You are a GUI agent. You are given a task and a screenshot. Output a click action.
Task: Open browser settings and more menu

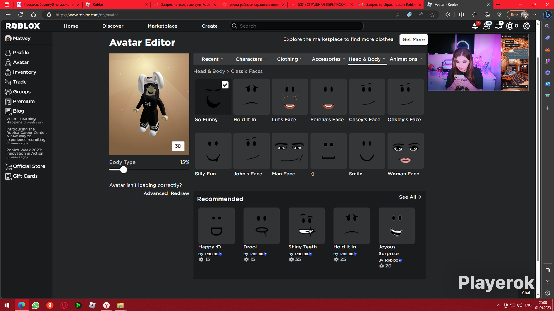[535, 15]
